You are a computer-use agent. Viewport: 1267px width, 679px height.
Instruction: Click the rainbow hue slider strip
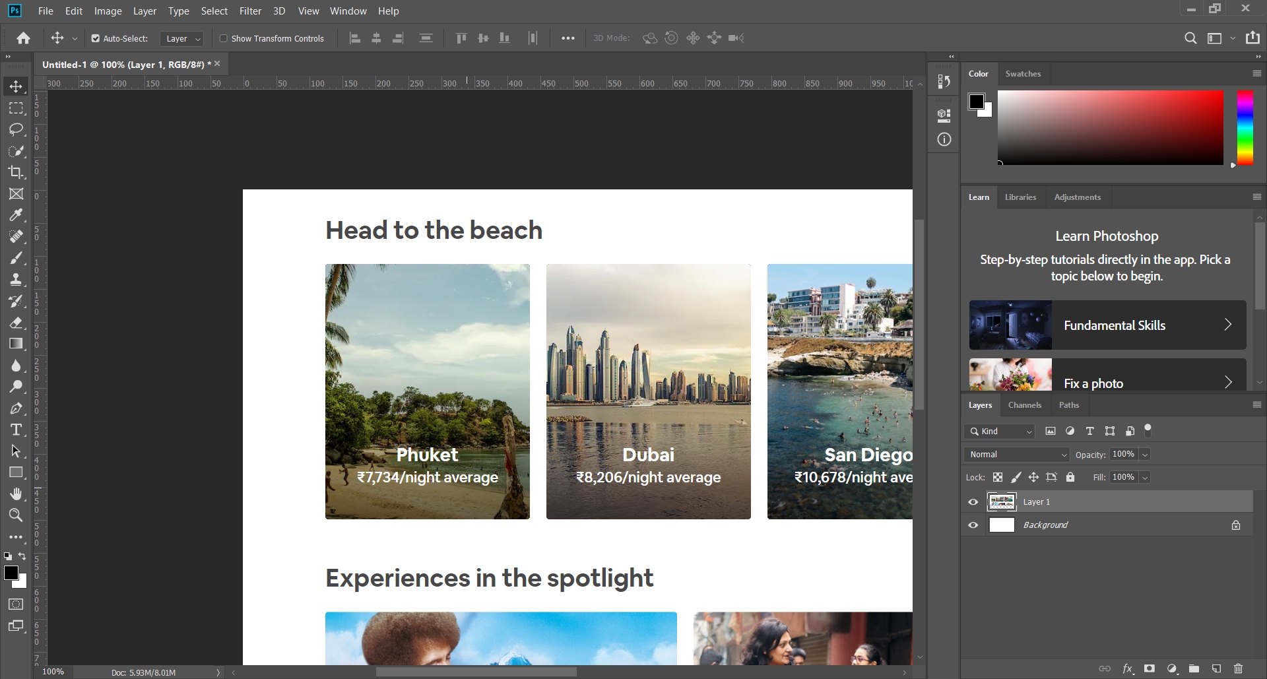1245,128
